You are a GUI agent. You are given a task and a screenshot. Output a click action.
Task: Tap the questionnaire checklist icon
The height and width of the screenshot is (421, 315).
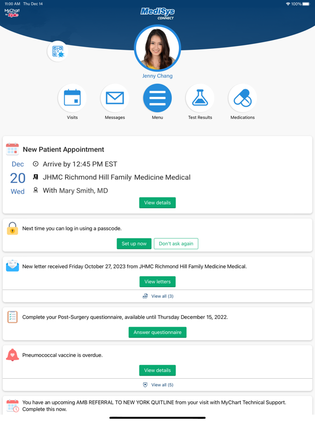pos(13,317)
